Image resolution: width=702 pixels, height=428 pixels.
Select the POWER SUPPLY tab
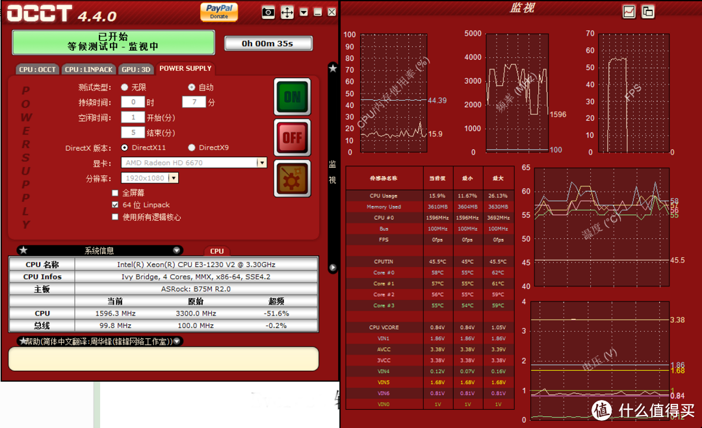pos(185,68)
